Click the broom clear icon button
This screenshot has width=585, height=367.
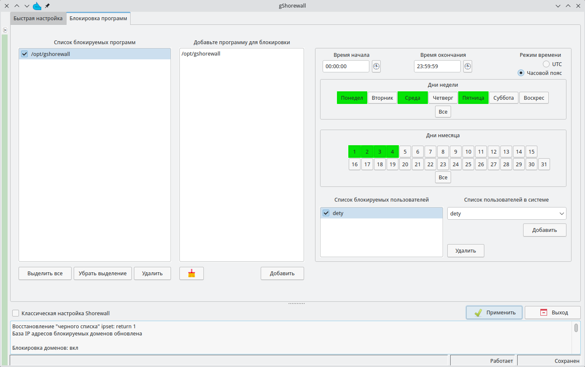tap(192, 274)
